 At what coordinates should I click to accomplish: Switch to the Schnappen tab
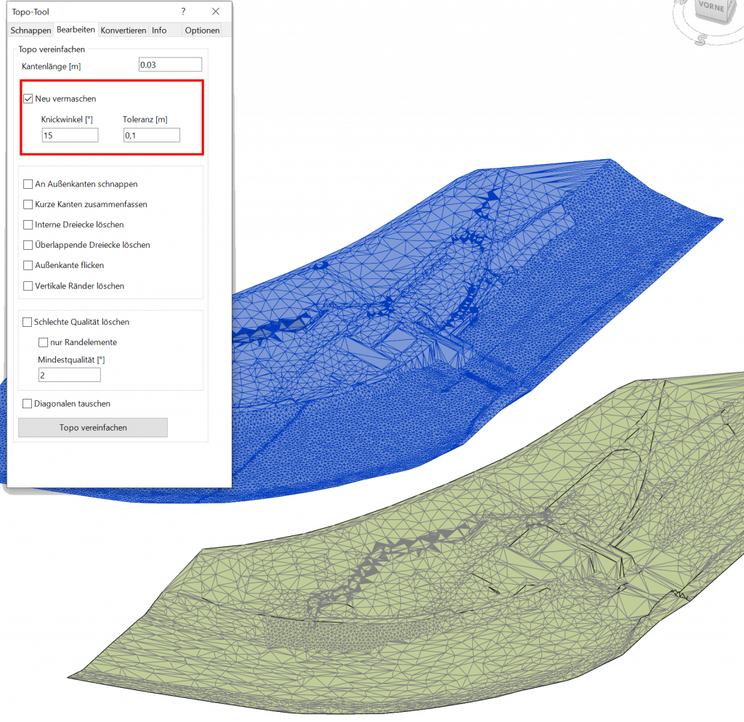click(31, 31)
